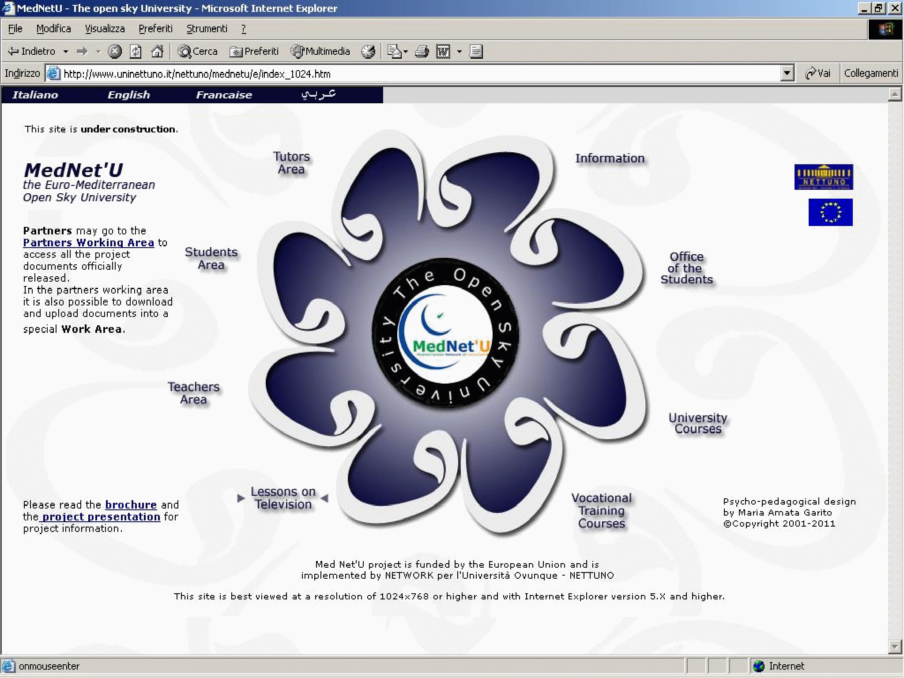The width and height of the screenshot is (904, 678).
Task: Click the status bar page icon
Action: (x=8, y=666)
